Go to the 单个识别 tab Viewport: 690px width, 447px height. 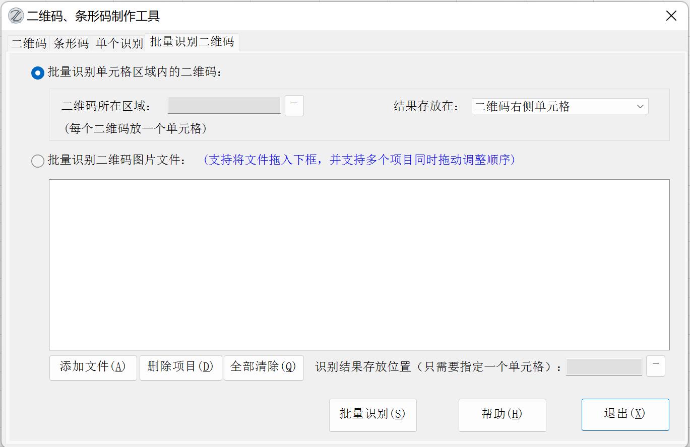119,43
